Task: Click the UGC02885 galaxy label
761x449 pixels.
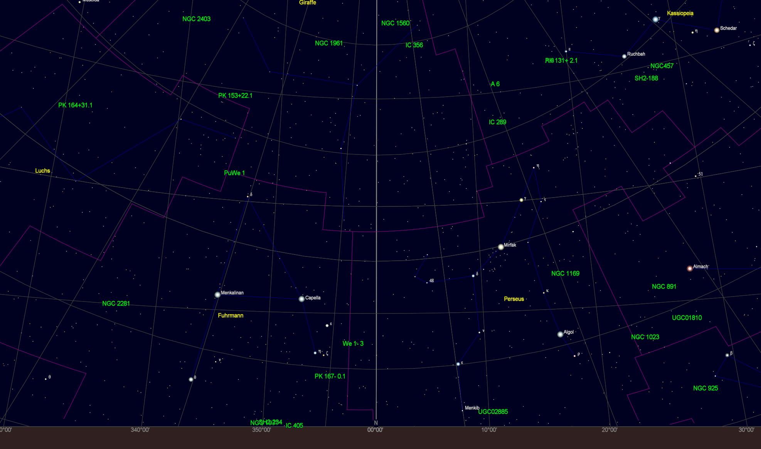Action: pos(493,412)
